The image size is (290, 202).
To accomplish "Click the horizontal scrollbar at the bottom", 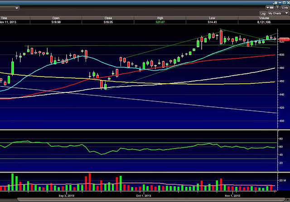I will [151, 200].
